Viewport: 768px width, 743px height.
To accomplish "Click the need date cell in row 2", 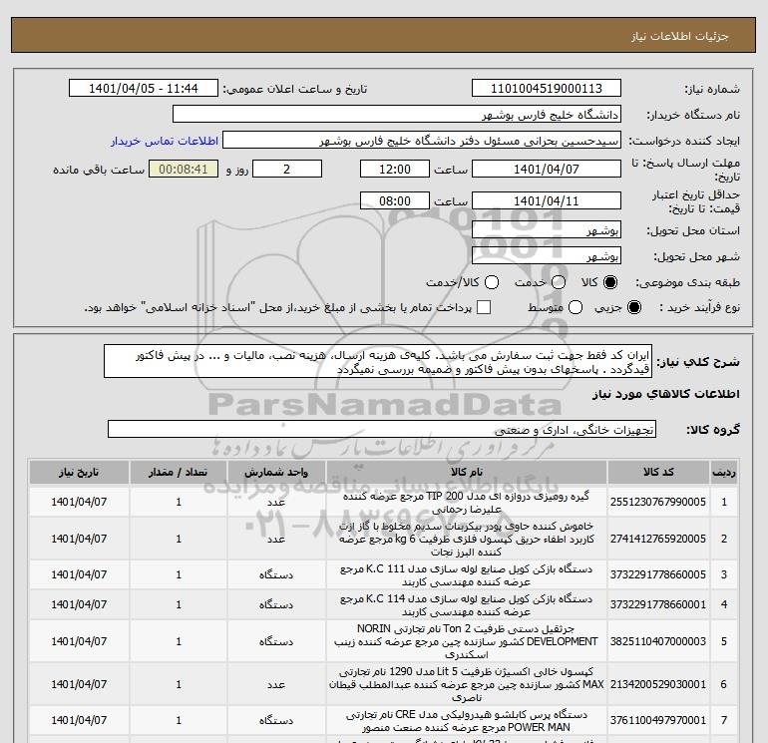I will pyautogui.click(x=79, y=539).
